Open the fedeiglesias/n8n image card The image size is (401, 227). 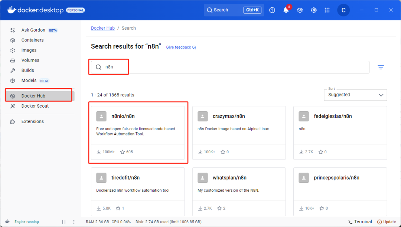click(x=340, y=133)
